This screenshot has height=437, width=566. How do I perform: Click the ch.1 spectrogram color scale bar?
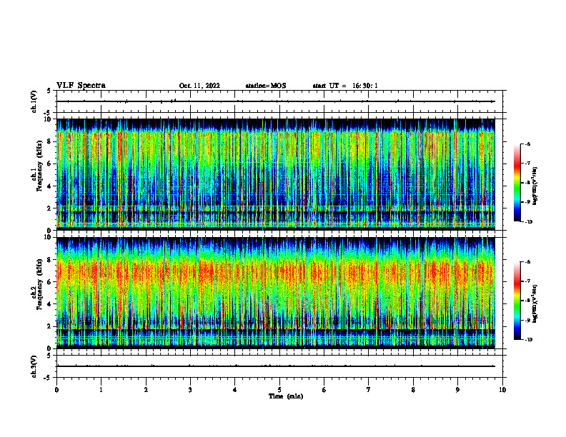click(517, 183)
